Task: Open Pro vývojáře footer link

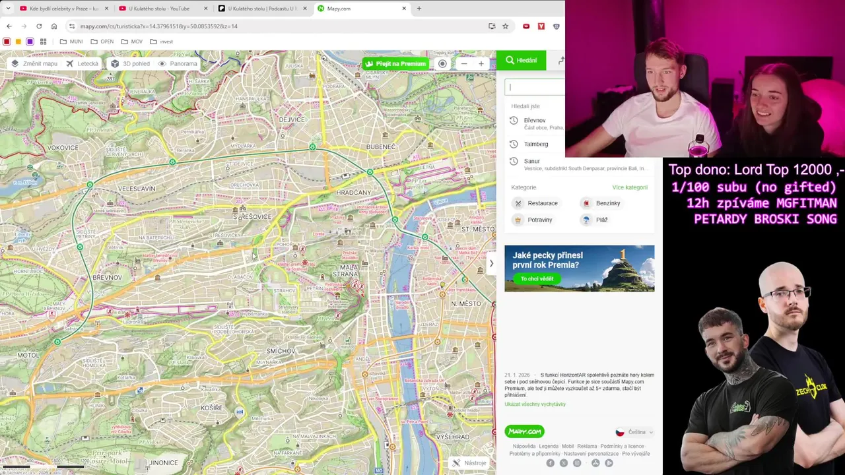Action: click(x=636, y=454)
